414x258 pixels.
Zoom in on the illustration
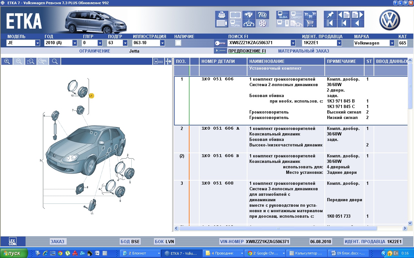pyautogui.click(x=7, y=61)
